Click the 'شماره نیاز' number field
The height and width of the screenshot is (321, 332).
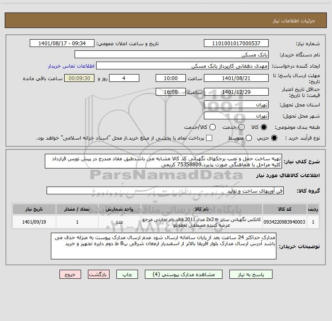tap(236, 44)
